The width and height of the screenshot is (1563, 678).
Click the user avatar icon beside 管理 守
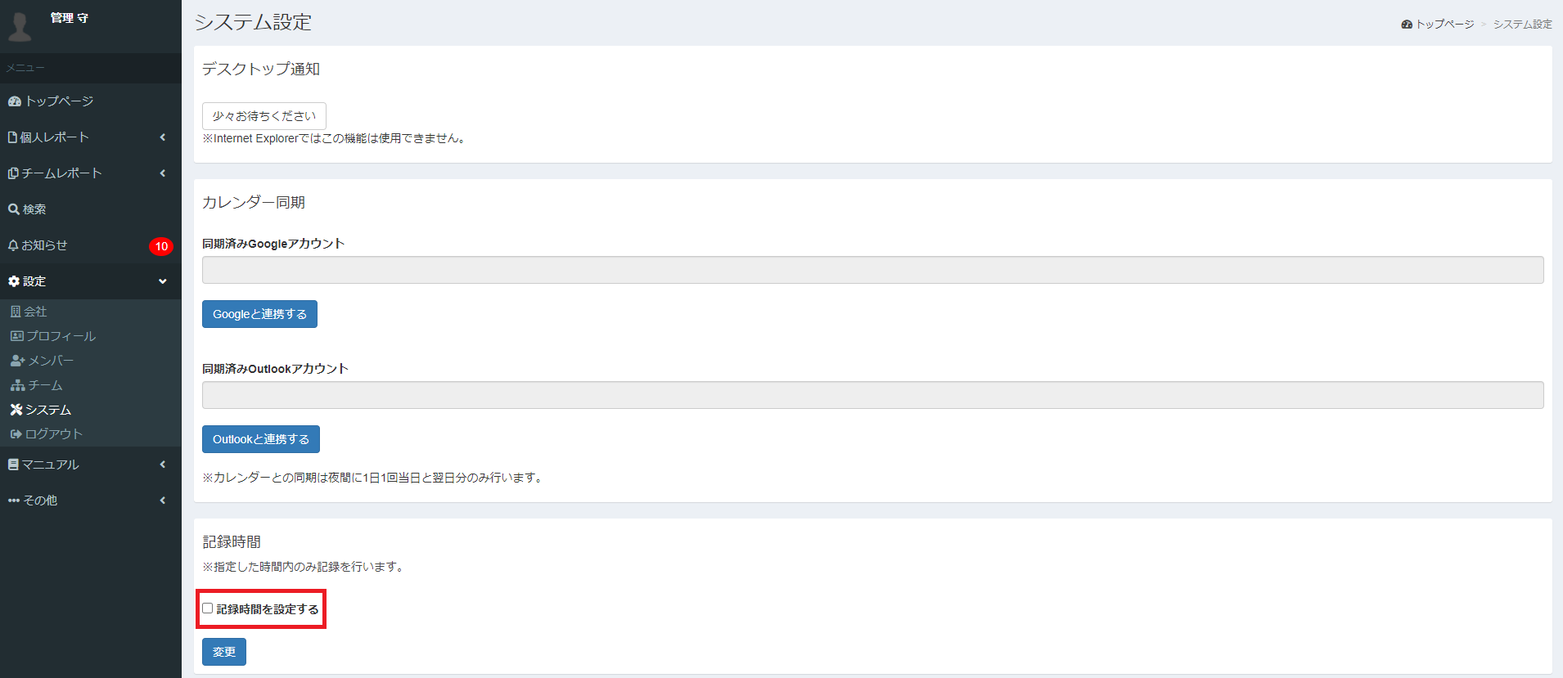click(x=20, y=26)
